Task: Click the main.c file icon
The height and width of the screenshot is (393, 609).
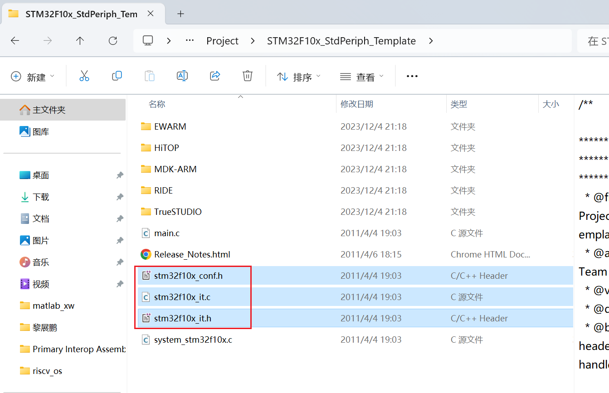Action: 146,233
